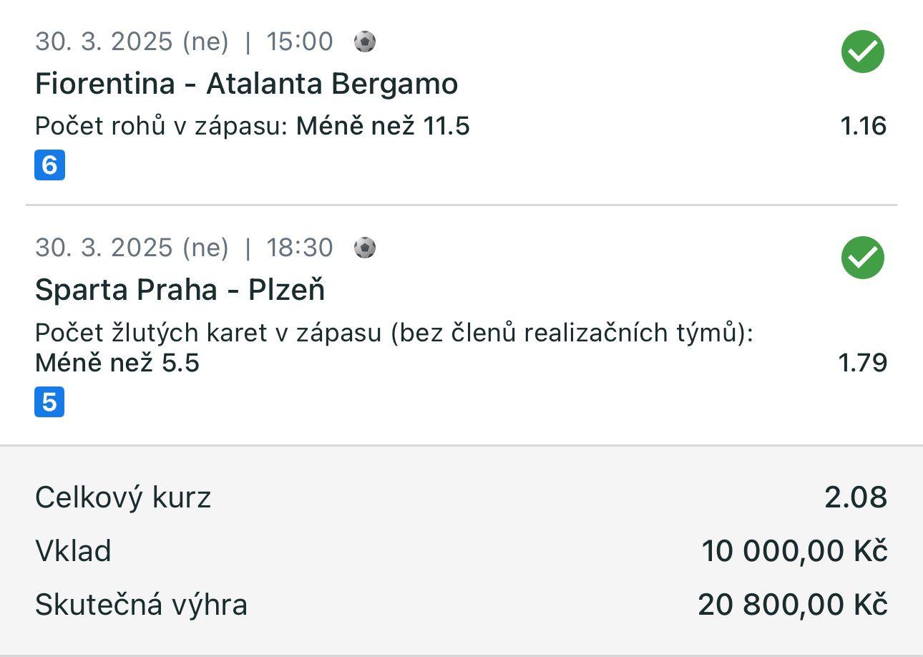Viewport: 923px width, 657px height.
Task: Click the 'Vklad' label
Action: point(73,551)
